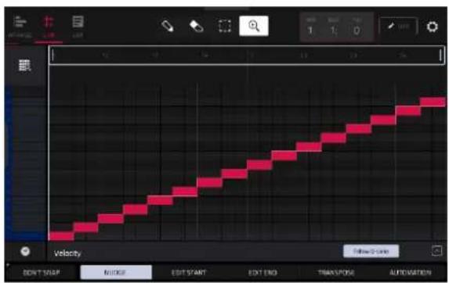Select the EDIT START function
Image resolution: width=449 pixels, height=283 pixels.
pyautogui.click(x=189, y=273)
